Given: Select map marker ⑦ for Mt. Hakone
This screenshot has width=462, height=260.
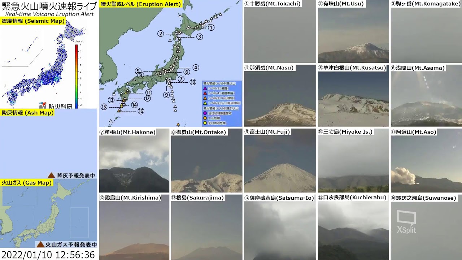Looking at the screenshot, I should pyautogui.click(x=181, y=79).
